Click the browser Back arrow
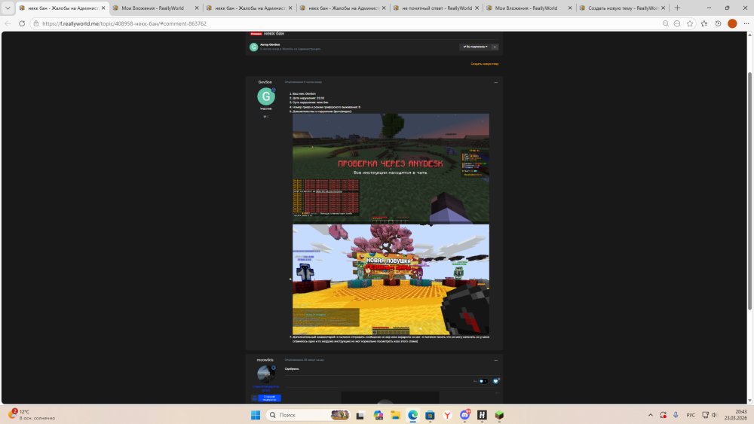The height and width of the screenshot is (424, 754). 8,23
